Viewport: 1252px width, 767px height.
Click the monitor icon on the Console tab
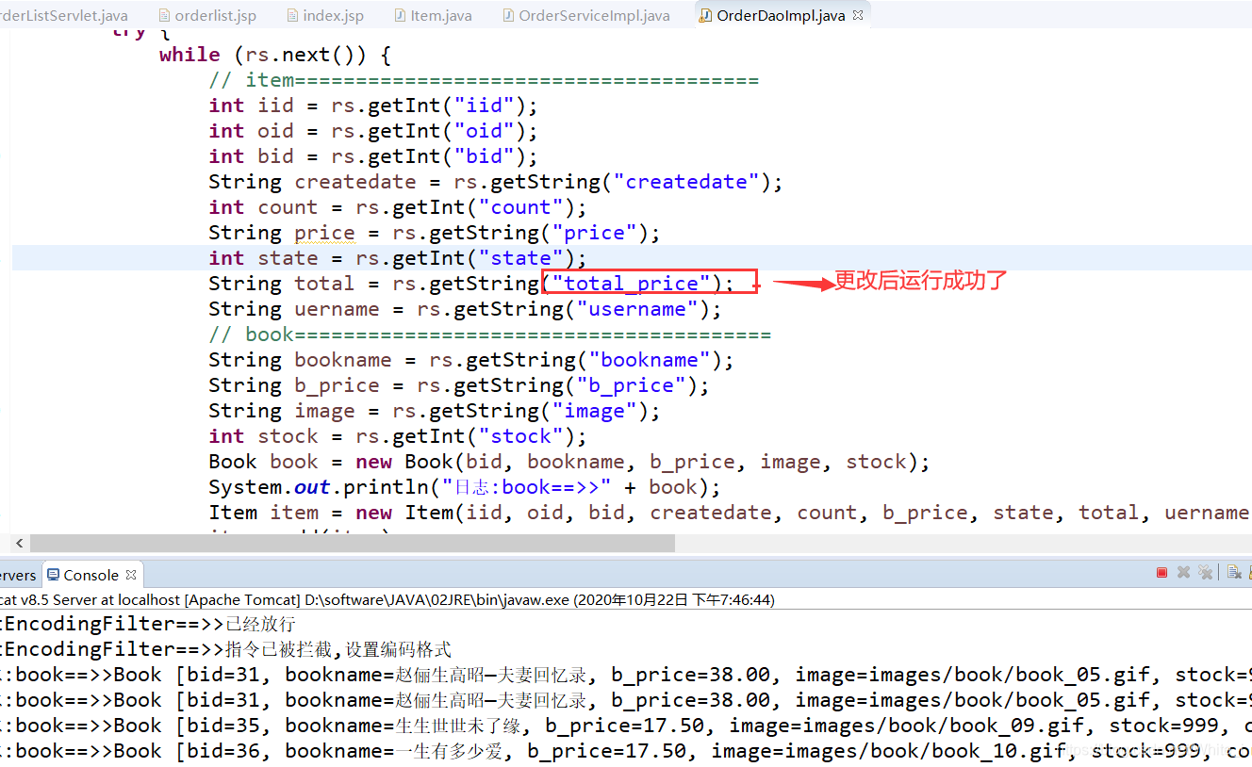coord(55,575)
